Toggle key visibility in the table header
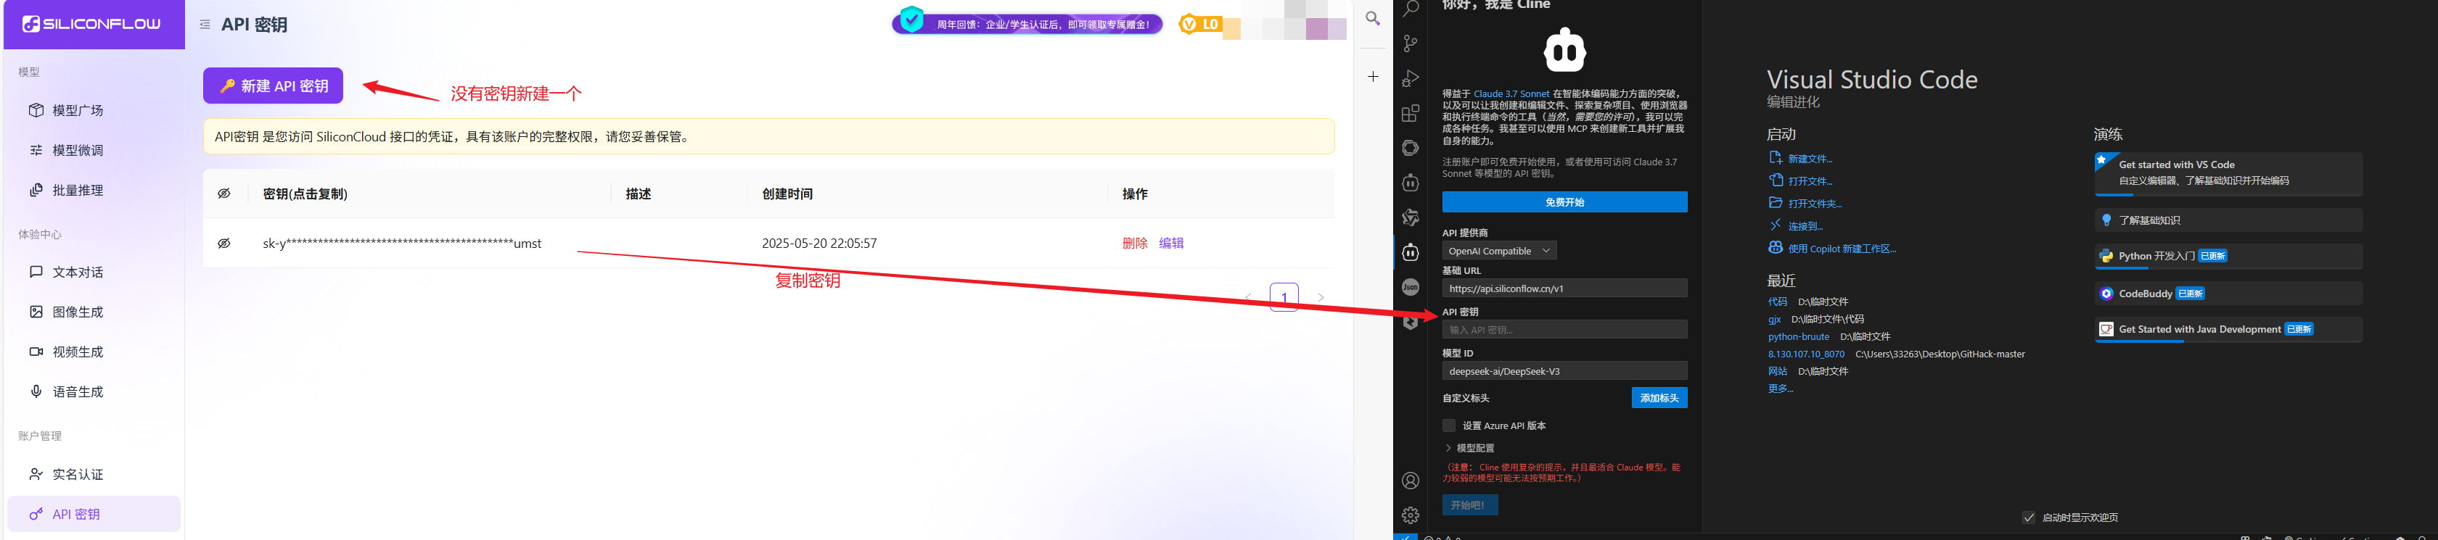 pyautogui.click(x=224, y=194)
